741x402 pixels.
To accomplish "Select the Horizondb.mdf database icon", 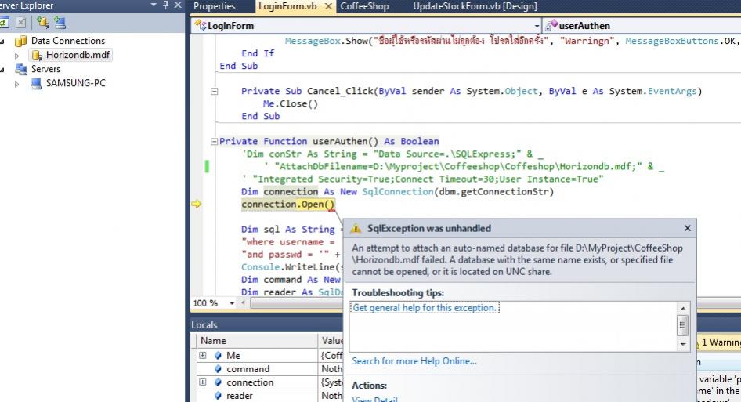I will (x=36, y=56).
